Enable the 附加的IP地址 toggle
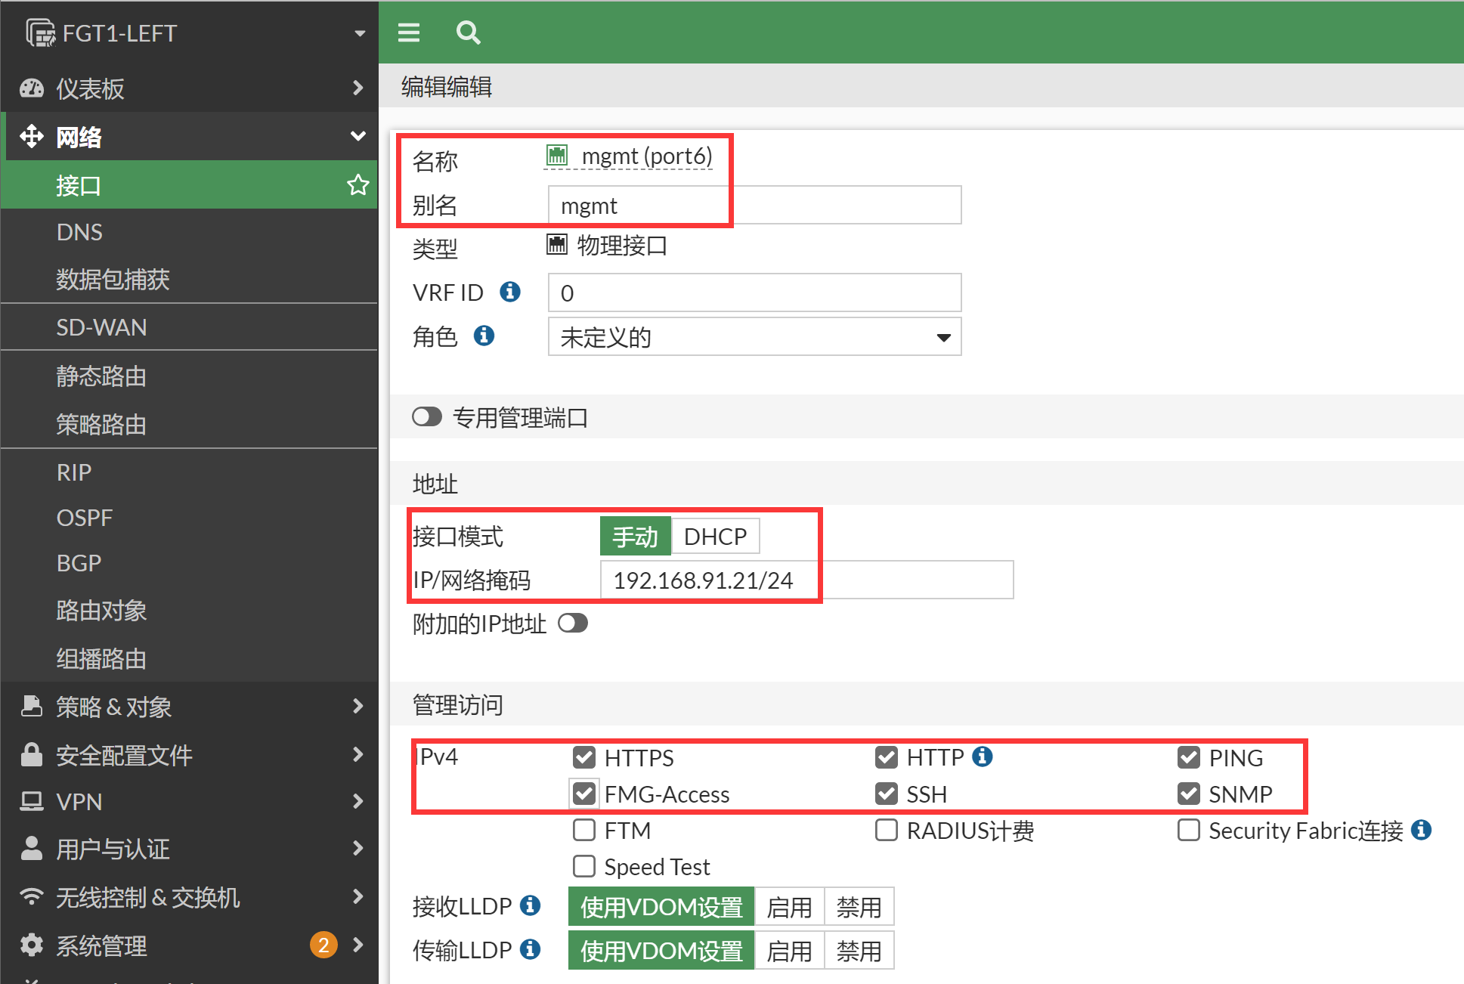The height and width of the screenshot is (984, 1464). (x=572, y=624)
